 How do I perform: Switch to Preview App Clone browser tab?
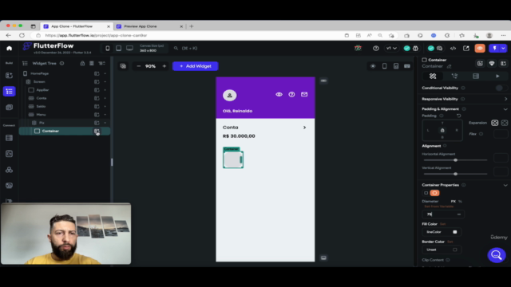point(150,26)
